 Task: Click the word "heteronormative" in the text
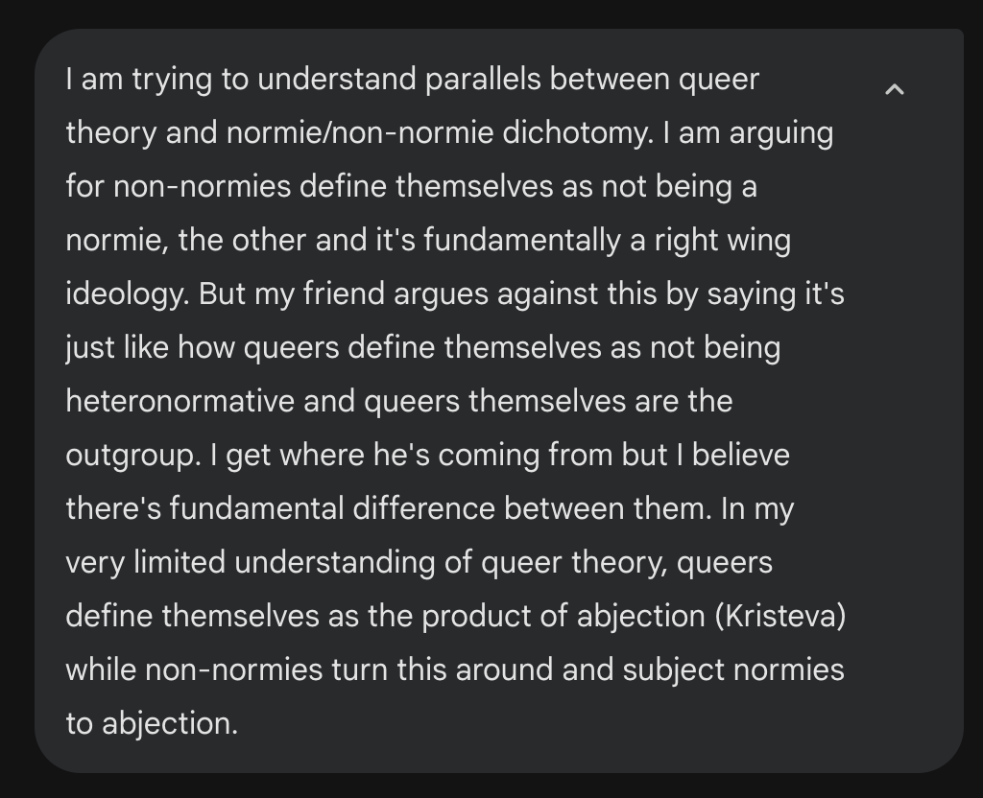tap(180, 400)
